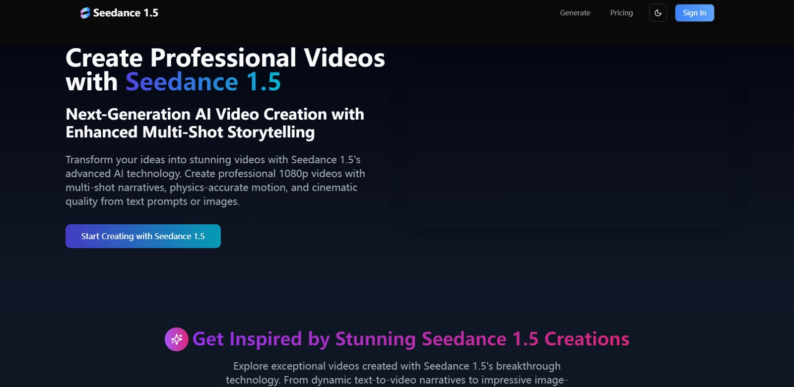Click 'Get Inspired by Stunning Seedance 1.5 Creations'
The image size is (794, 387).
pyautogui.click(x=411, y=339)
